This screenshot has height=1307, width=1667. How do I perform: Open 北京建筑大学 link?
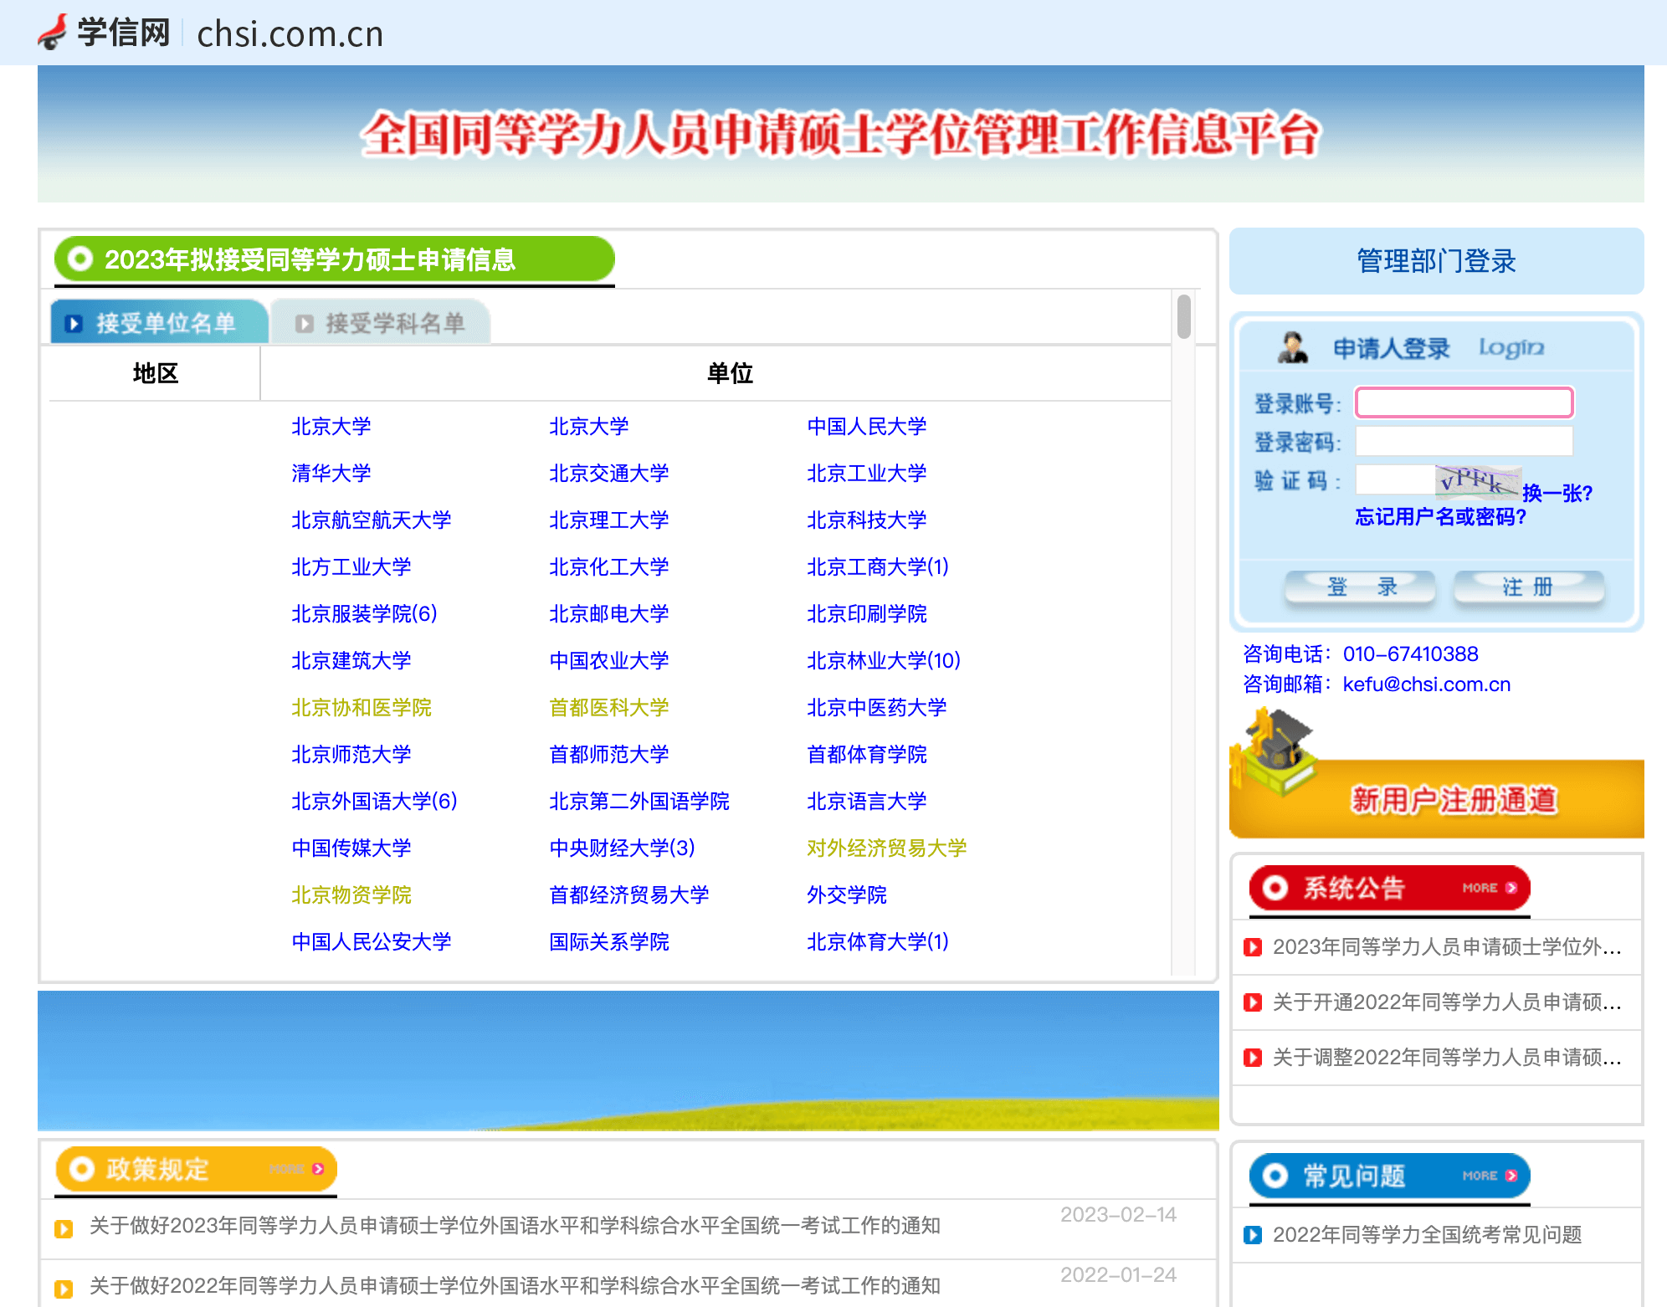(x=351, y=661)
